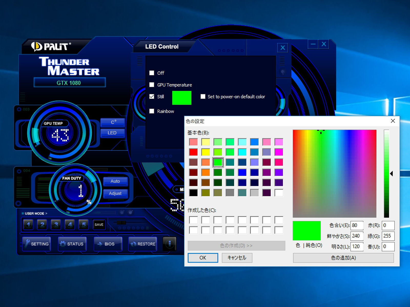Click the brightness (明るさ) input field
The width and height of the screenshot is (410, 307).
click(357, 247)
